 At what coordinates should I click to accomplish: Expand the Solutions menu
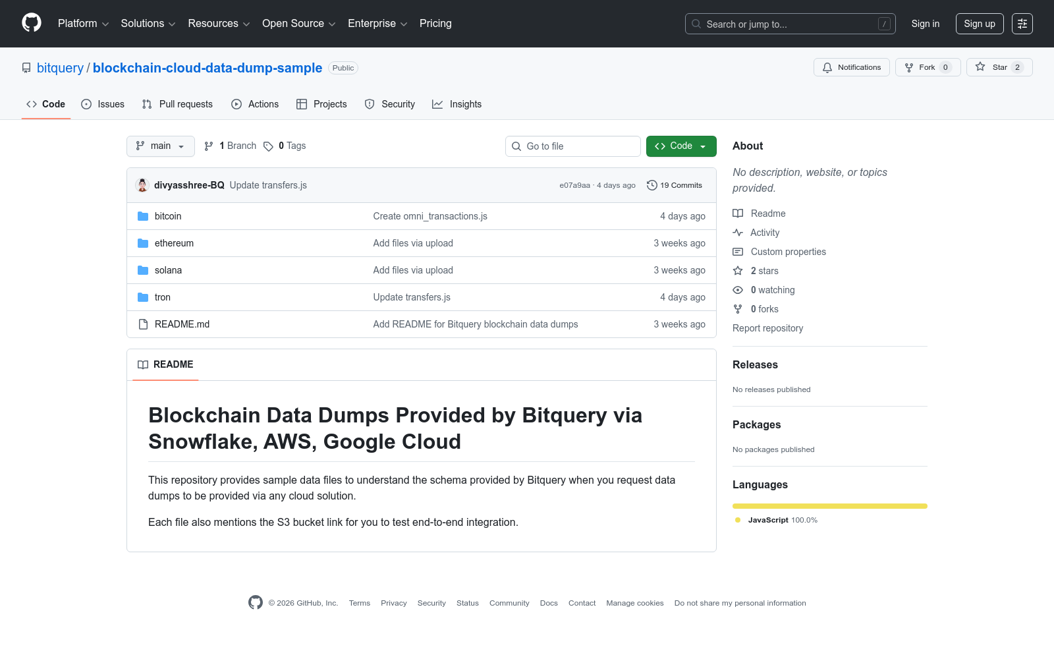[x=148, y=23]
